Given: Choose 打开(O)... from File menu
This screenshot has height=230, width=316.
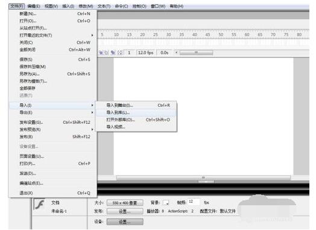Looking at the screenshot, I should [x=53, y=21].
